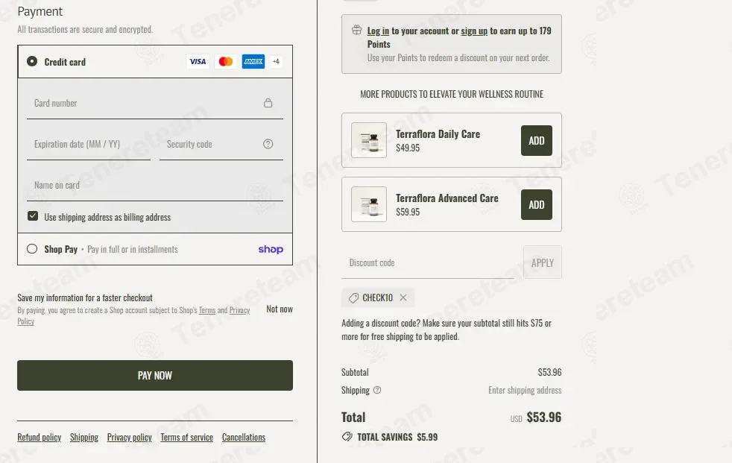Select the Credit card radio button

click(x=32, y=61)
